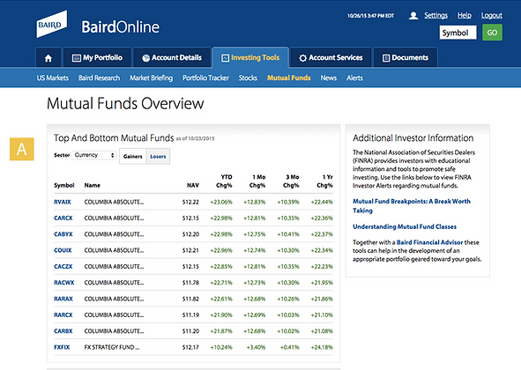This screenshot has height=370, width=521.
Task: Click the Logout link
Action: (x=492, y=15)
